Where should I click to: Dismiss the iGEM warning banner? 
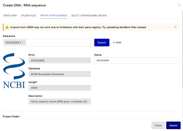[176, 27]
